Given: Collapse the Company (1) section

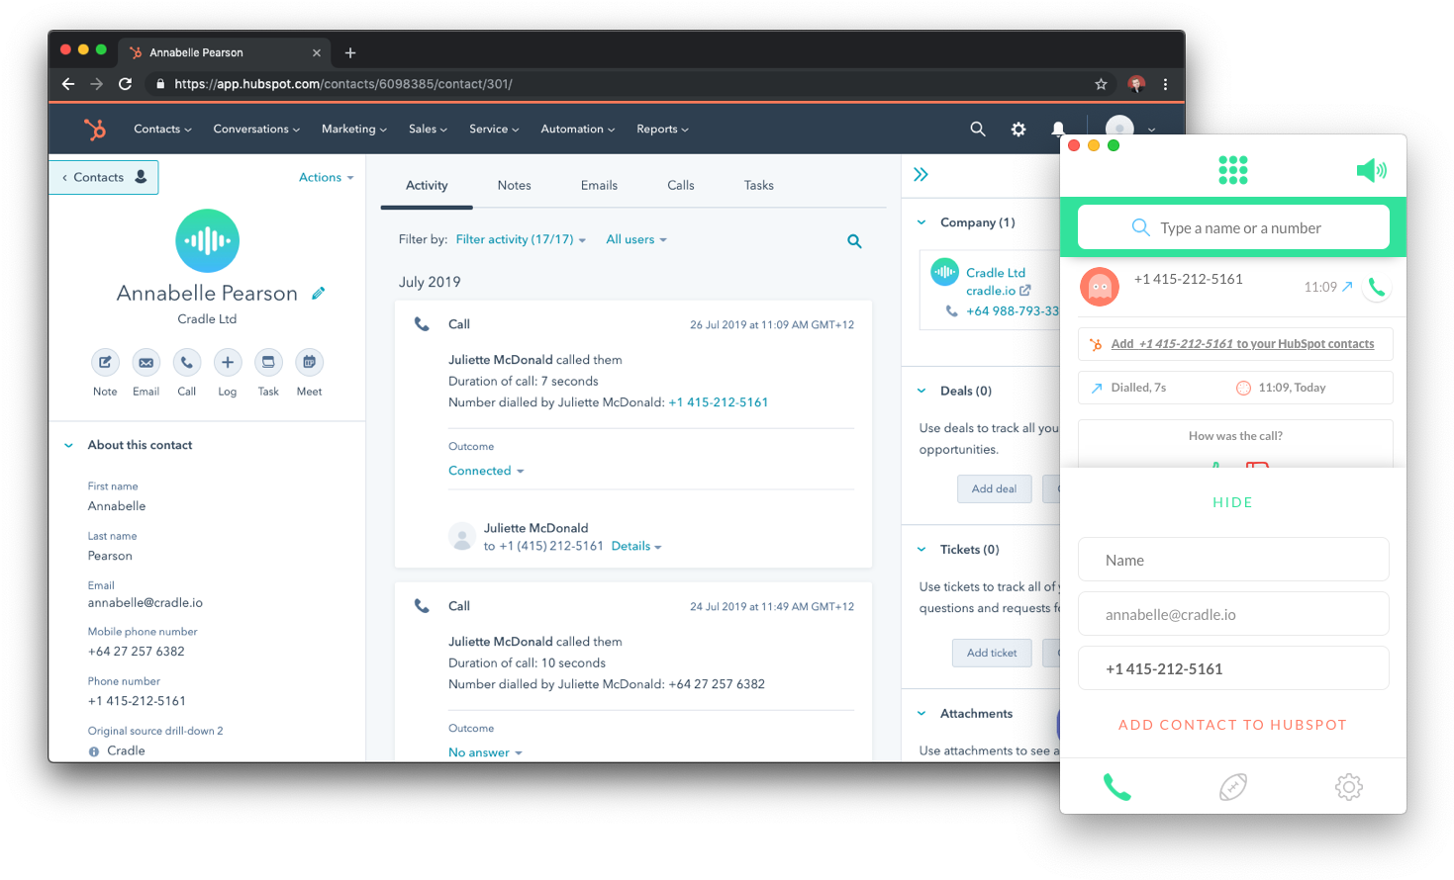Looking at the screenshot, I should point(921,222).
